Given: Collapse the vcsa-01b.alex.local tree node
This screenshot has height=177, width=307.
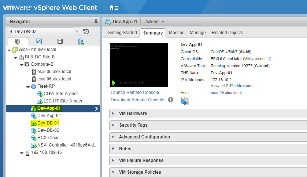Looking at the screenshot, I should 9,50.
